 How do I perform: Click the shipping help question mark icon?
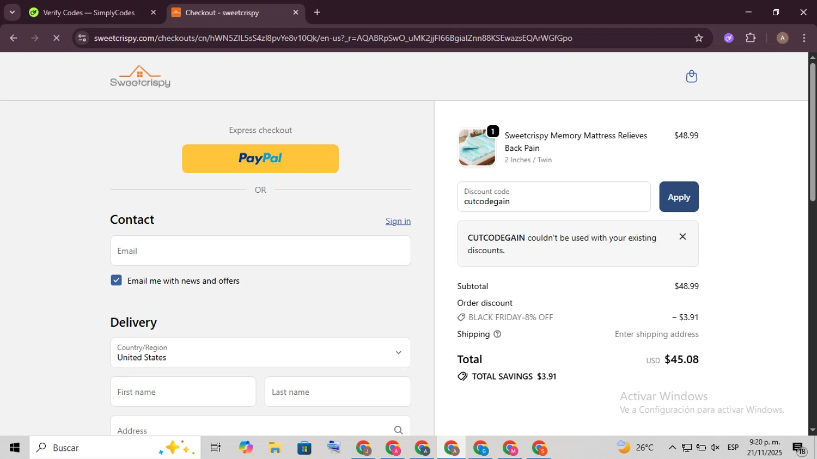[497, 334]
